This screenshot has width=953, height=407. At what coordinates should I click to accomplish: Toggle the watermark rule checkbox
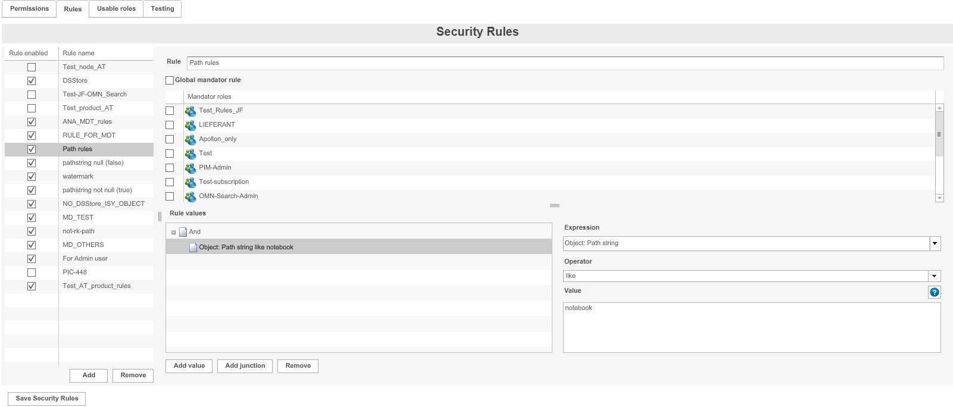point(32,177)
